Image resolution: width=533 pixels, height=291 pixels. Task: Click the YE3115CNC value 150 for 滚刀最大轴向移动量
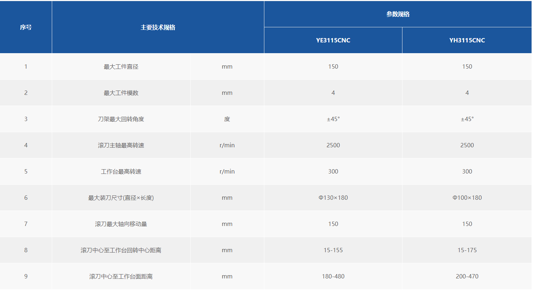(333, 224)
